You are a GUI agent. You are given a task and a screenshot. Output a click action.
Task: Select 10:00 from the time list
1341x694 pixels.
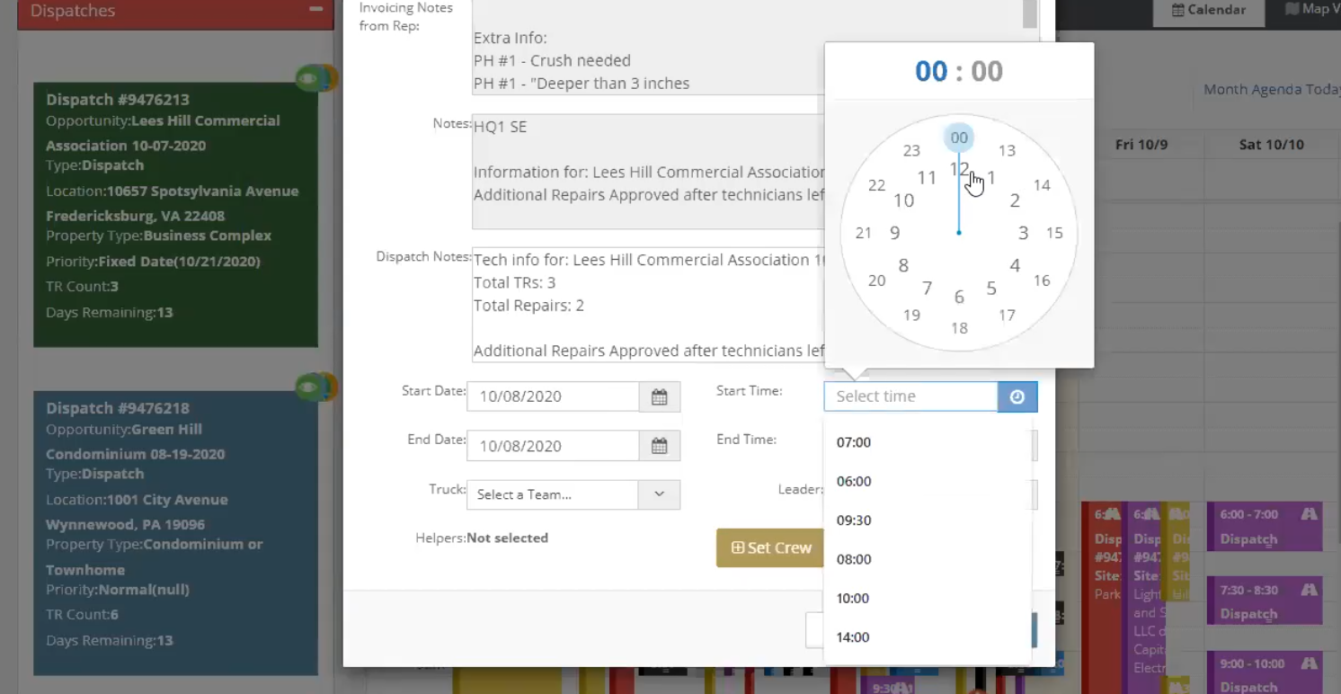pos(854,598)
